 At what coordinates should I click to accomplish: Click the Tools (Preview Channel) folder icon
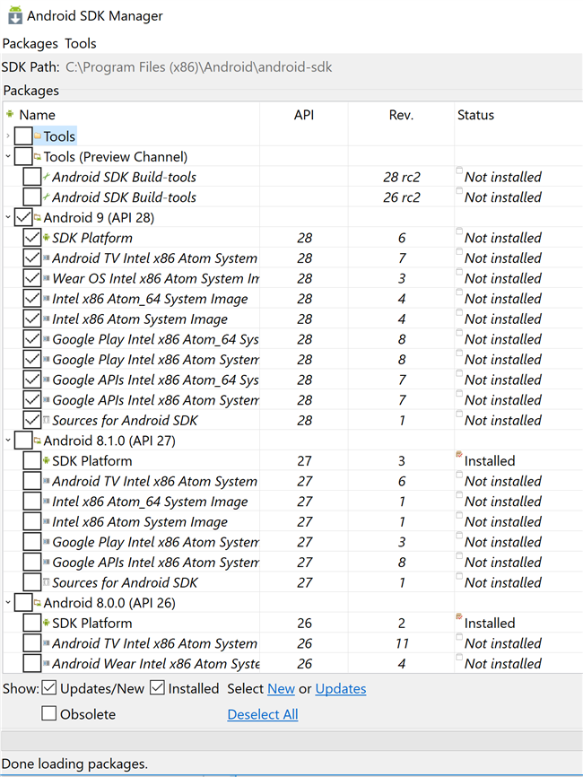pyautogui.click(x=38, y=157)
